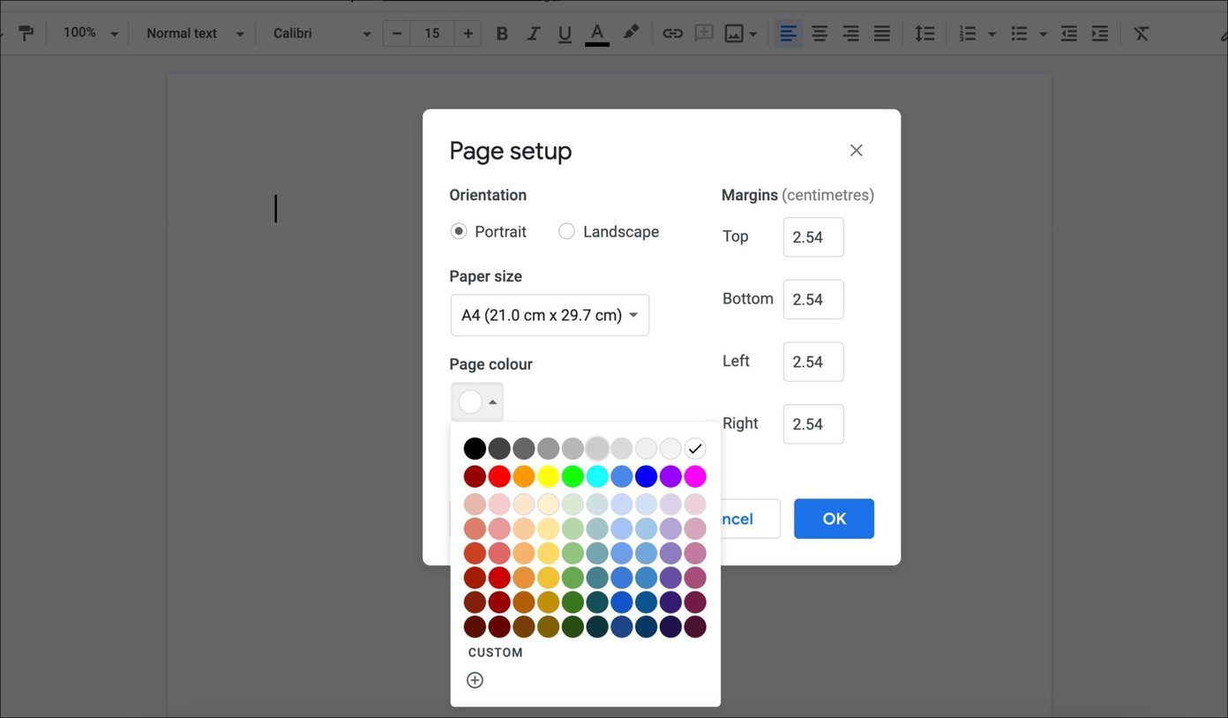Increase font size with plus button

point(468,34)
